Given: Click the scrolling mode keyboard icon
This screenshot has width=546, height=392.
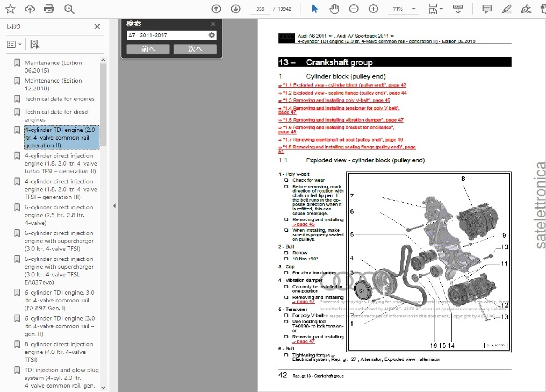Looking at the screenshot, I should click(x=458, y=9).
